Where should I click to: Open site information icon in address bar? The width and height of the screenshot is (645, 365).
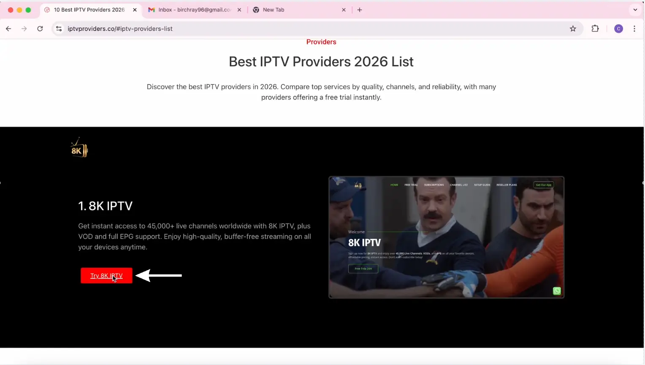(59, 29)
